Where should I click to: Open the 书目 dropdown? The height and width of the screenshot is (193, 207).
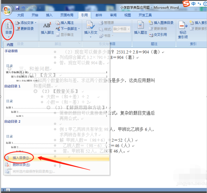pos(106,36)
